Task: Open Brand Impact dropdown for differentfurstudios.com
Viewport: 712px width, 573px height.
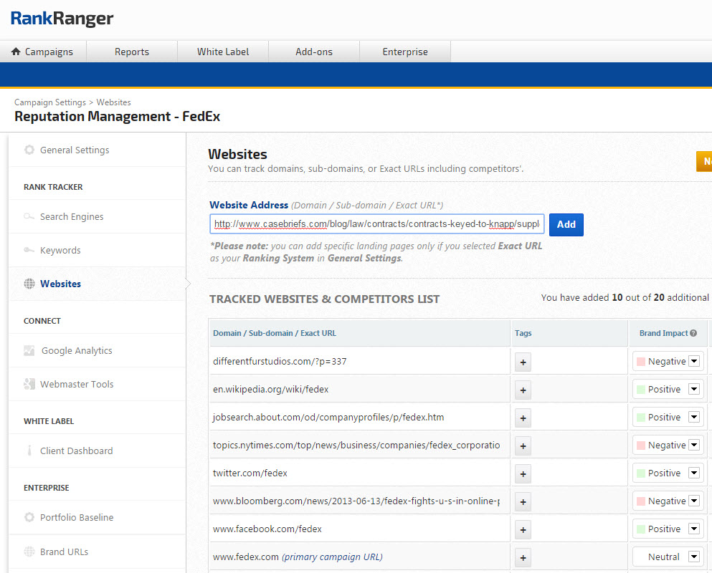Action: point(693,362)
